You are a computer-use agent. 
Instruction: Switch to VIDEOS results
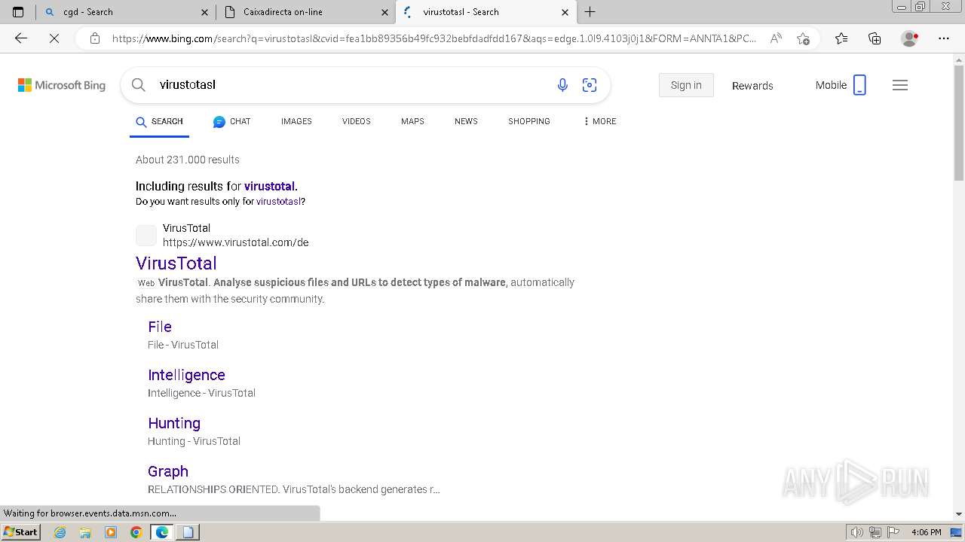coord(357,121)
